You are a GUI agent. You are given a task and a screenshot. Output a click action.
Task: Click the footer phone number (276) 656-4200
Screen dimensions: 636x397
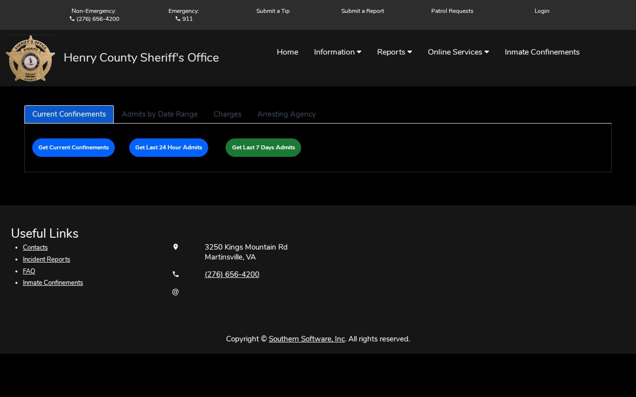click(x=232, y=274)
